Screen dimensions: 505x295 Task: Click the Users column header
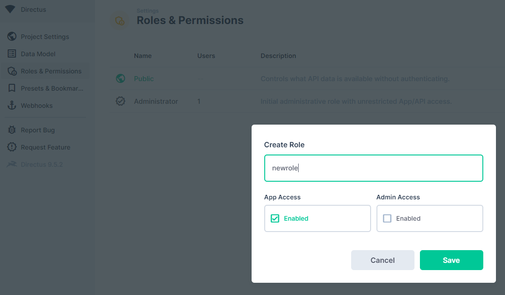click(x=206, y=56)
